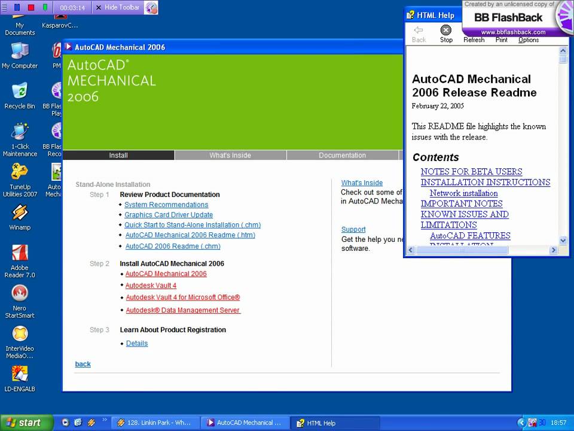The image size is (574, 431).
Task: Open IMPORTANT NOTES help link
Action: [462, 204]
